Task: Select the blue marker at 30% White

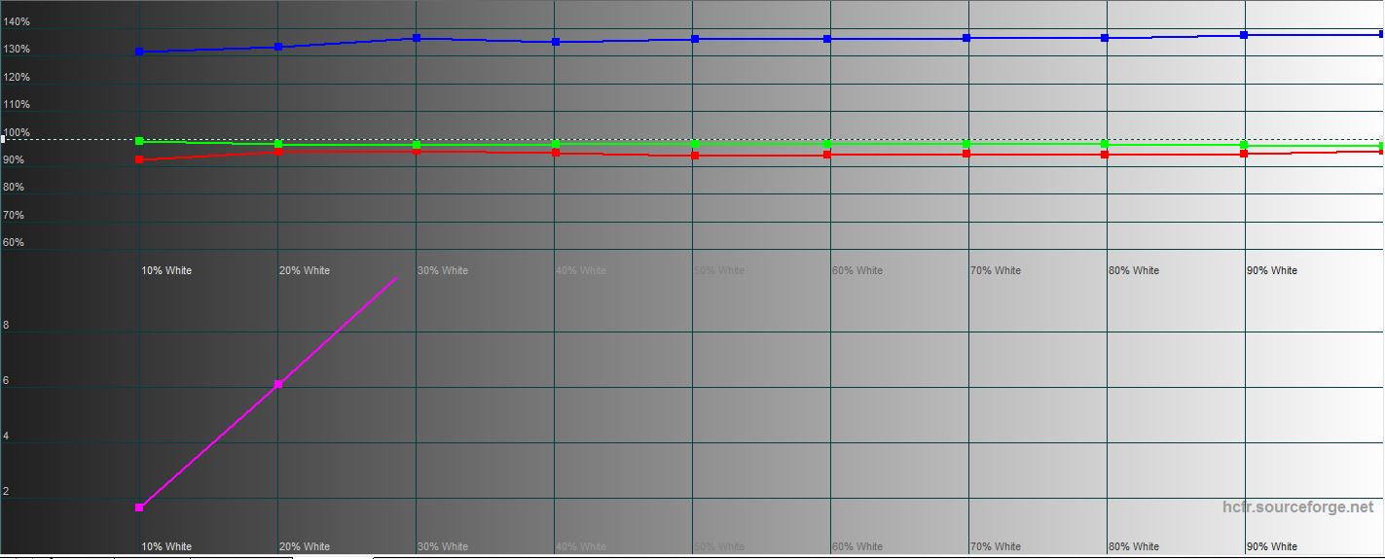Action: (417, 38)
